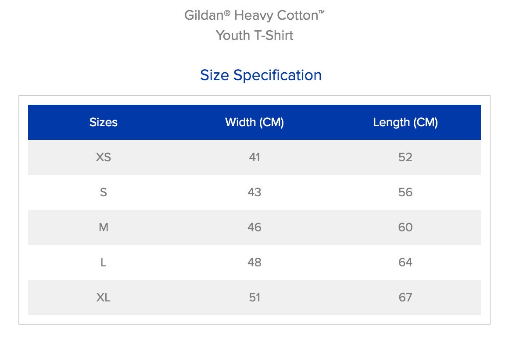Click the XS width value 41

click(x=254, y=157)
